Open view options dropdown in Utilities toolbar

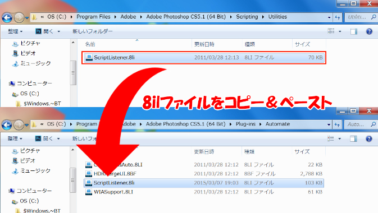(340, 31)
